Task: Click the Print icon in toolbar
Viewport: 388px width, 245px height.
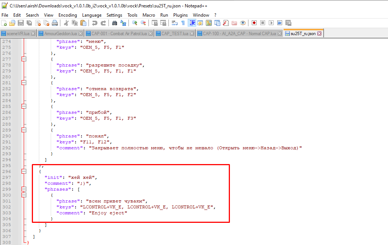Action: tap(55, 23)
